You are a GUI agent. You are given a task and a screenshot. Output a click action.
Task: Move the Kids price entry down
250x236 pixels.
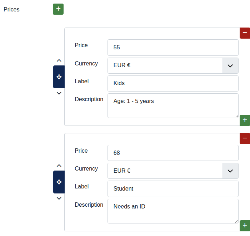coord(59,93)
